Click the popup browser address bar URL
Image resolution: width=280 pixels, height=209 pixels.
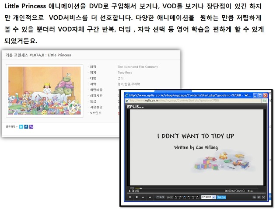pos(174,101)
